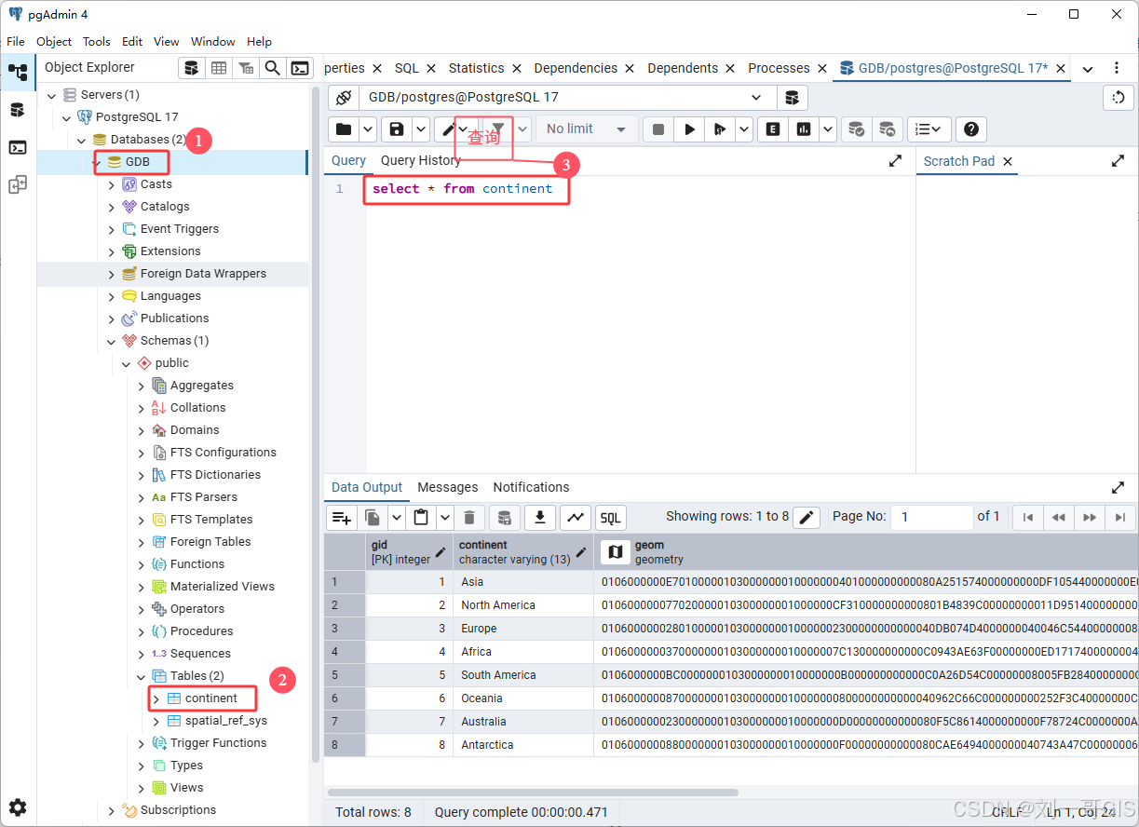This screenshot has width=1139, height=827.
Task: Switch to the Messages tab
Action: (x=448, y=487)
